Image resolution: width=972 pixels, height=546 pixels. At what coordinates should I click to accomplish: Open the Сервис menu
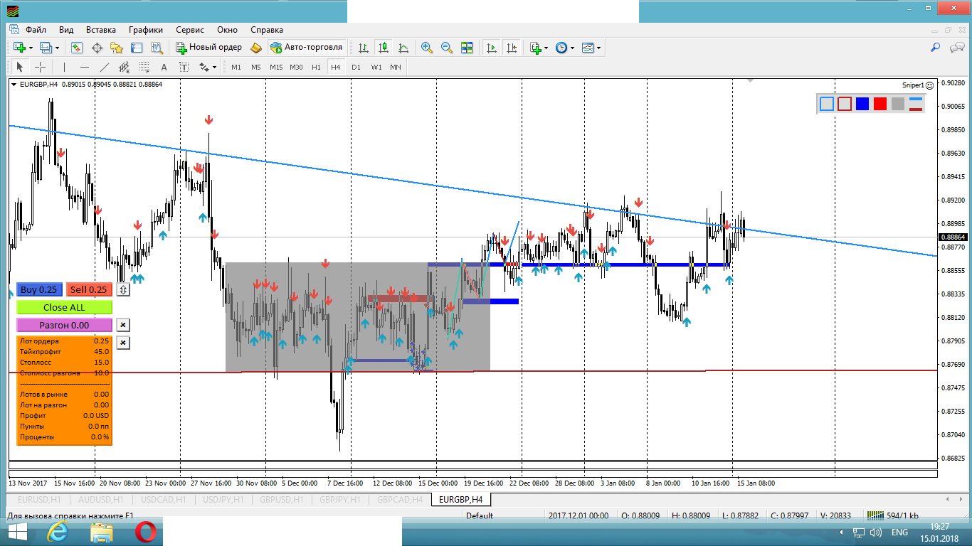coord(189,30)
